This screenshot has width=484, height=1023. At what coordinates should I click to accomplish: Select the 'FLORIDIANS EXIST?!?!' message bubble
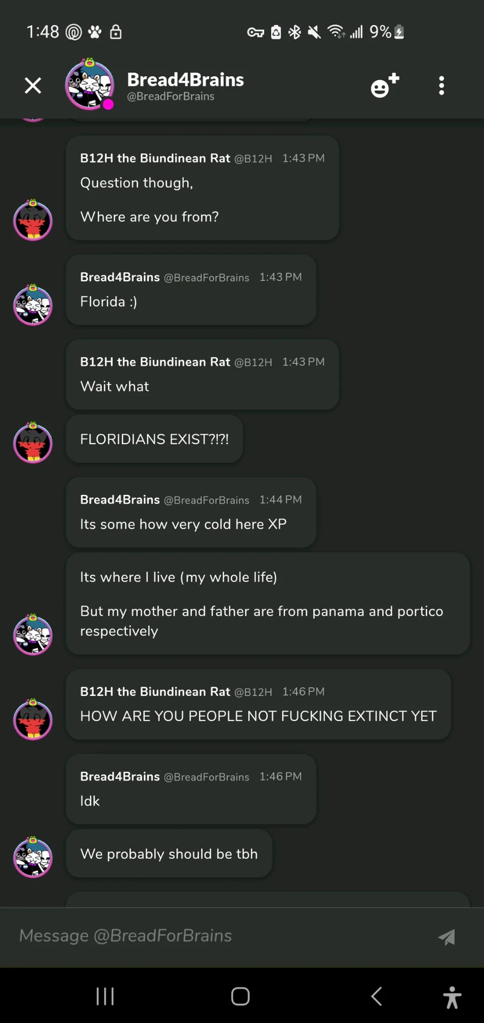(x=154, y=439)
